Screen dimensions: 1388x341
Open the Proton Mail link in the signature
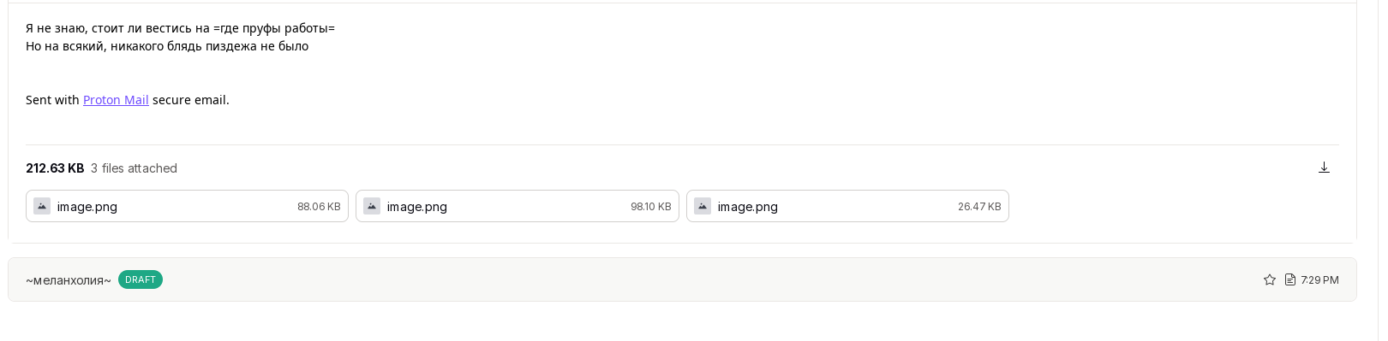[x=116, y=100]
